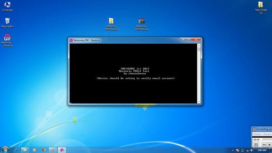Viewport: 272px width, 153px height.
Task: Open the Action Center flag tray icon
Action: click(238, 150)
